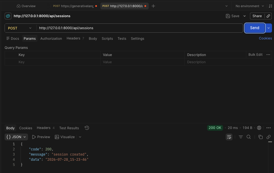Send the API request
The image size is (274, 173).
pos(255,28)
